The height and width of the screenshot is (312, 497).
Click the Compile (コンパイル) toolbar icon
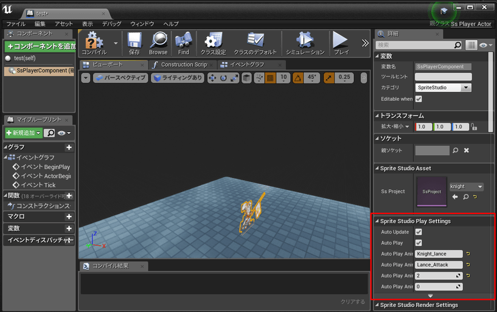(x=94, y=44)
